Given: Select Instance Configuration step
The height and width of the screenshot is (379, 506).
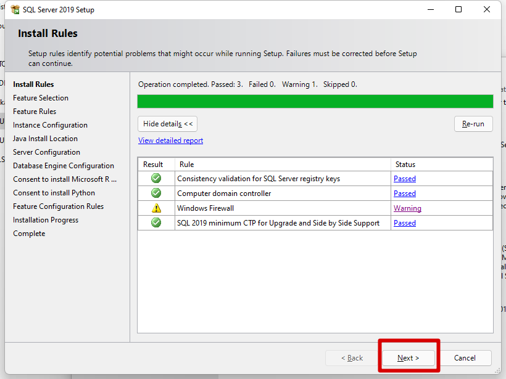Looking at the screenshot, I should (51, 125).
